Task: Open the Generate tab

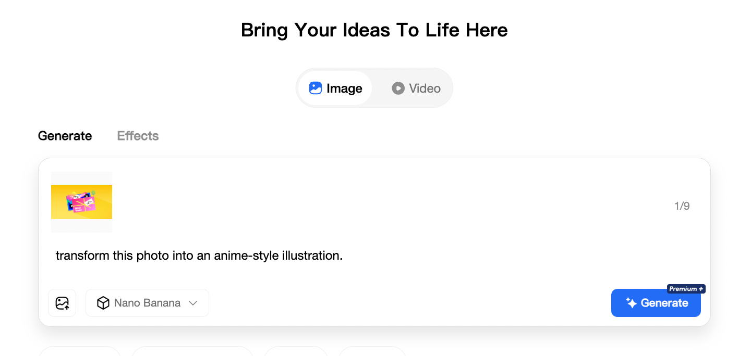Action: pos(65,136)
